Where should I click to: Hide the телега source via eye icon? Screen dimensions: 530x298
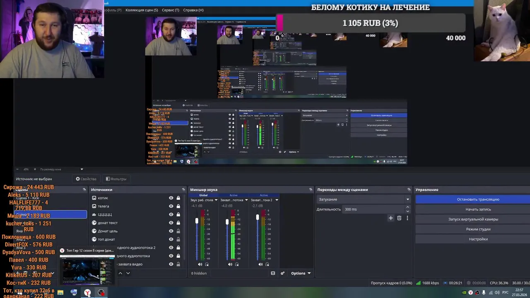(171, 206)
